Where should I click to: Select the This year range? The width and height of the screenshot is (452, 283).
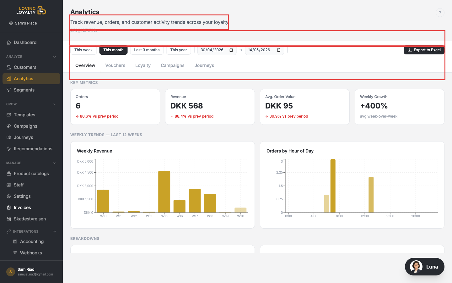click(x=179, y=50)
